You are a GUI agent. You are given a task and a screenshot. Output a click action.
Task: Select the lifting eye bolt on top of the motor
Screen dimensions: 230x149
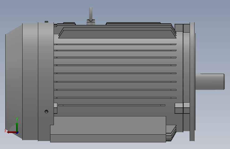point(91,16)
